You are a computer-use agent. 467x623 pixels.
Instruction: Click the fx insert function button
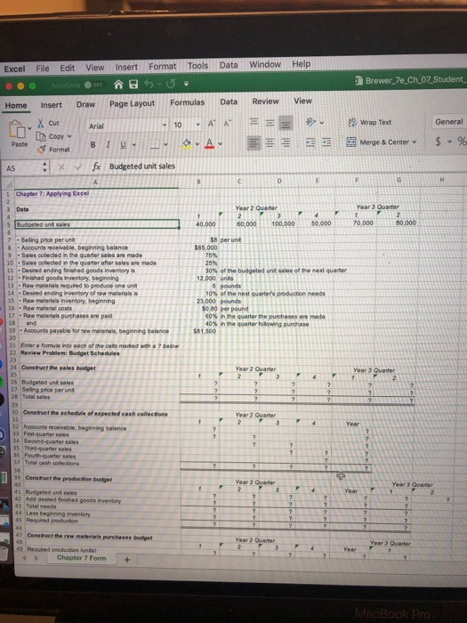point(96,166)
